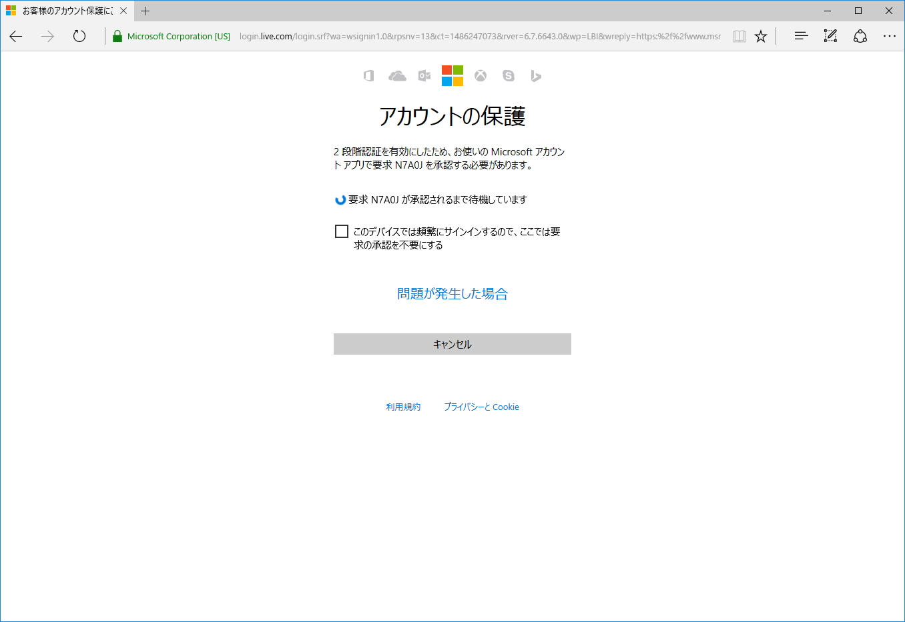The width and height of the screenshot is (905, 622).
Task: Select the Bing icon in the product row
Action: click(x=536, y=75)
